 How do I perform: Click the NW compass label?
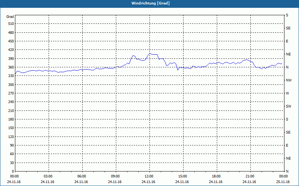coord(289,80)
